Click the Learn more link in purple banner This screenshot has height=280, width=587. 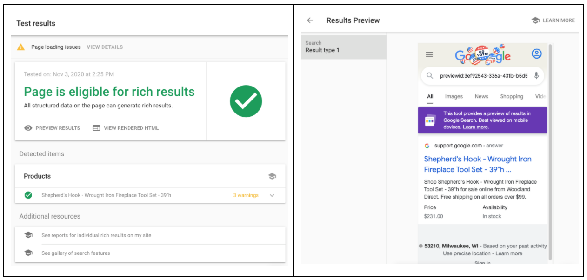pos(475,127)
